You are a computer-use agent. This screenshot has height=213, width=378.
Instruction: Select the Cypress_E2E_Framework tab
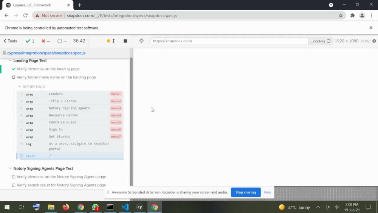pyautogui.click(x=38, y=5)
